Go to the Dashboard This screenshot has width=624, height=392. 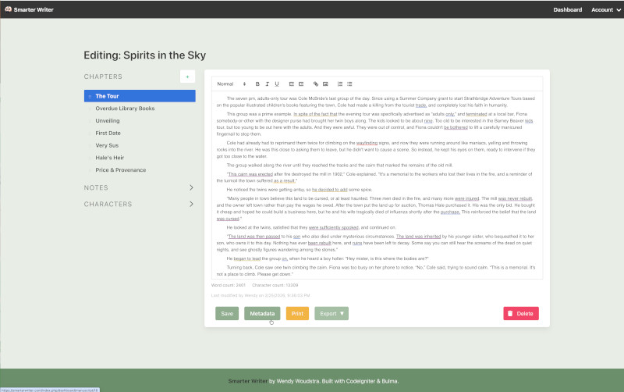[x=567, y=9]
